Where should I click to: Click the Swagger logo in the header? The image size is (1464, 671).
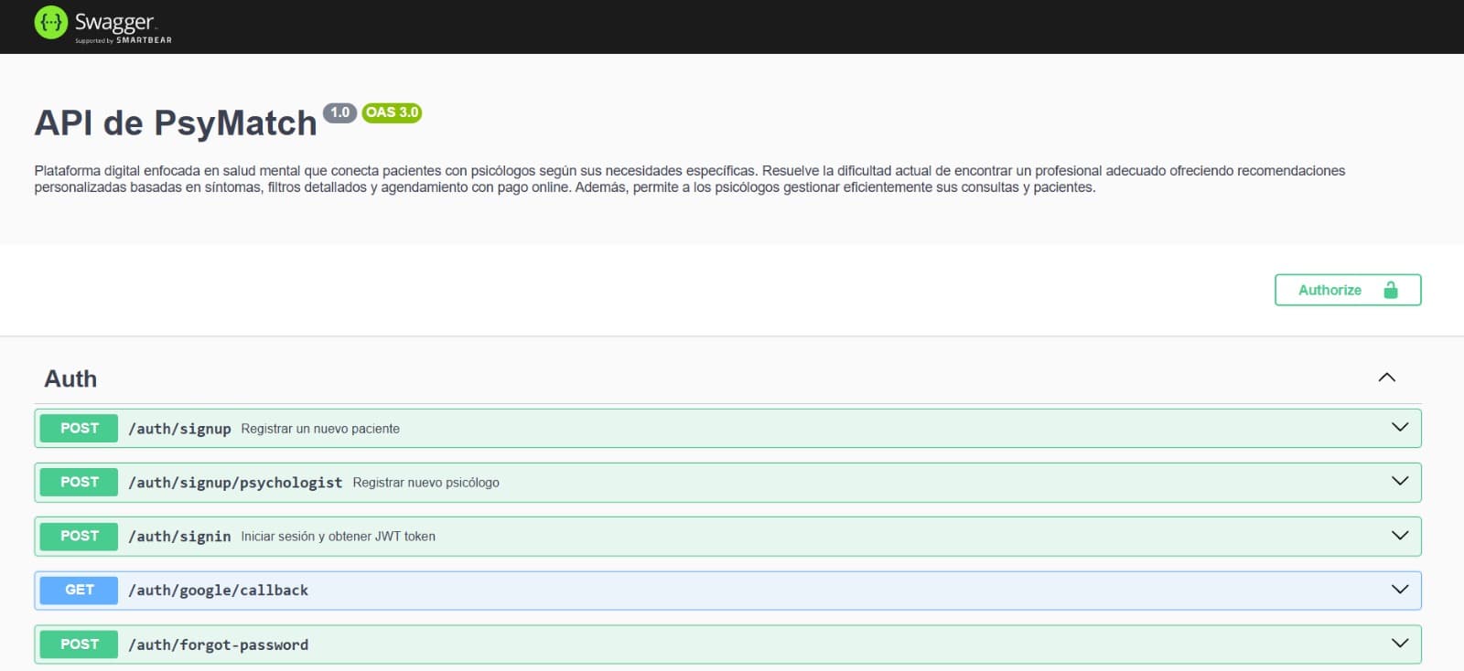coord(102,24)
